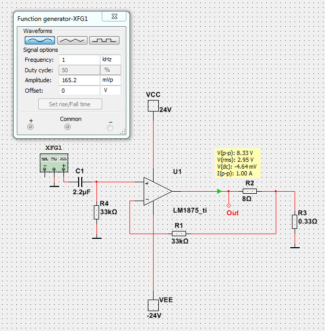Select resistor R3 0.33Ω symbol
This screenshot has width=325, height=331.
click(295, 222)
